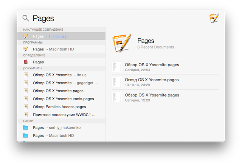Click icon next to Обзор OS X Yosemite.pages in list
242x166 pixels.
pos(26,91)
